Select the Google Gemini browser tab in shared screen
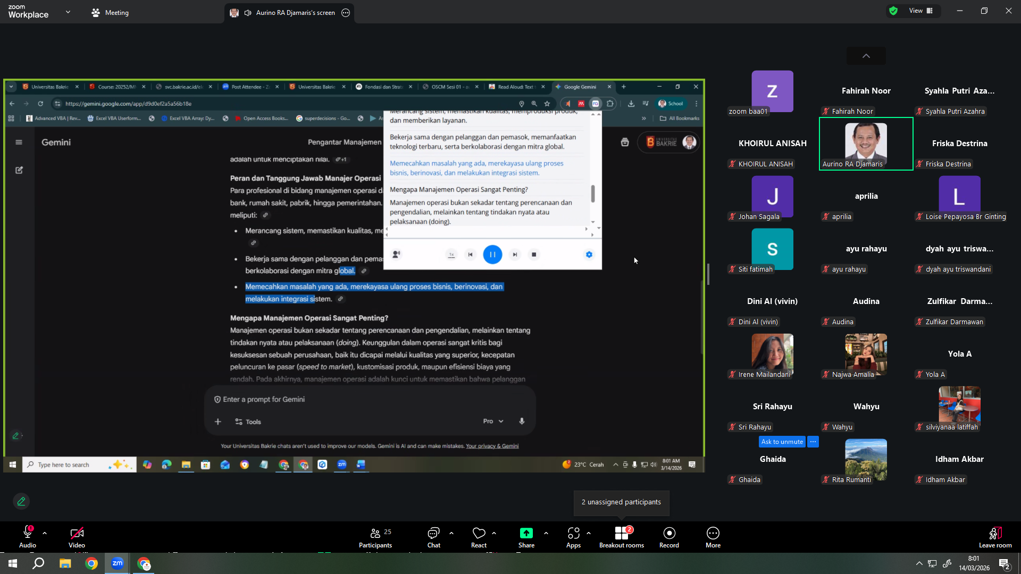 (x=583, y=87)
